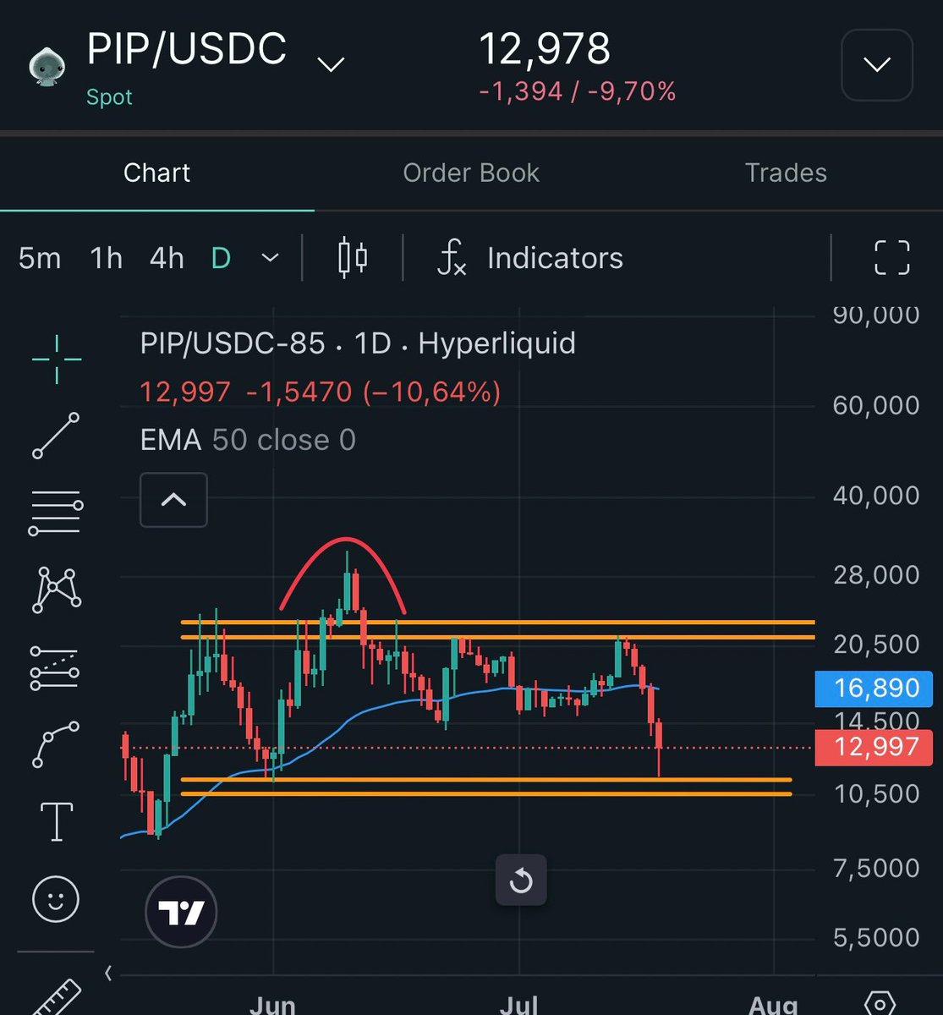Viewport: 943px width, 1015px height.
Task: Collapse the drawing toolbar side arrow
Action: pyautogui.click(x=108, y=974)
